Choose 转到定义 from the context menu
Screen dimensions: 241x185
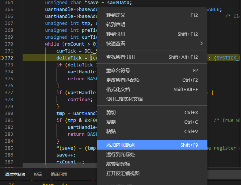click(152, 15)
